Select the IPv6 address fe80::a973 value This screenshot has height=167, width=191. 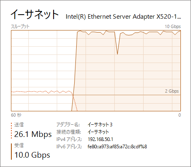coord(117,147)
